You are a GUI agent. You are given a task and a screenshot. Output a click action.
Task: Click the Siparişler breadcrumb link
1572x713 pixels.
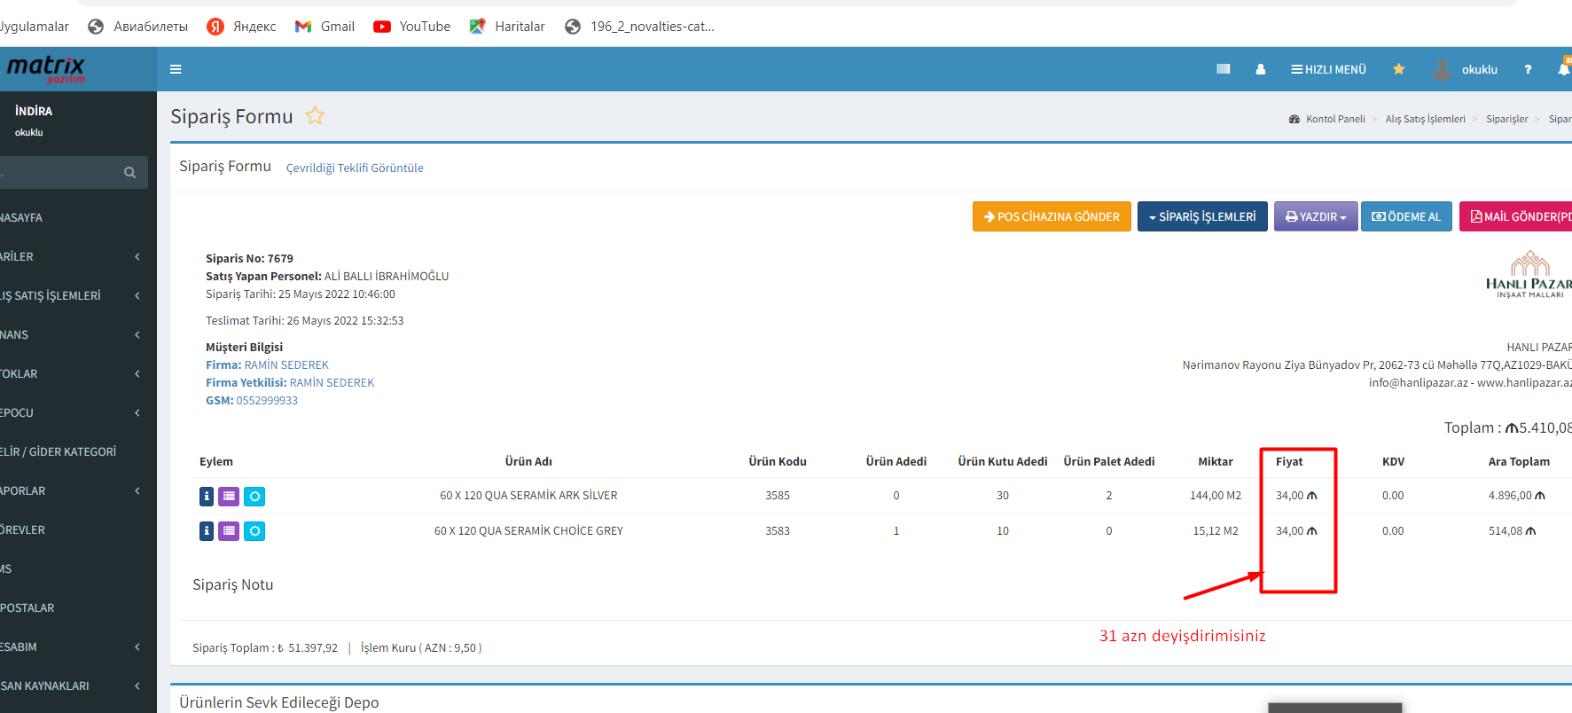point(1506,119)
